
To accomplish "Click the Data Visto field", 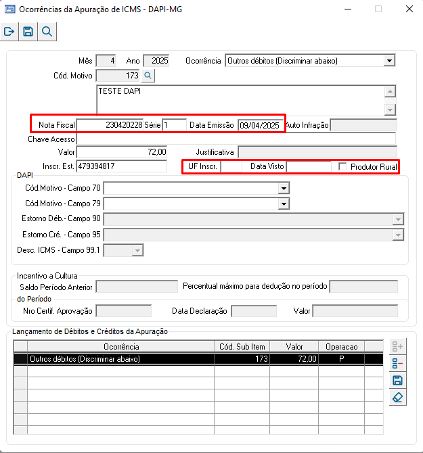I will (309, 166).
